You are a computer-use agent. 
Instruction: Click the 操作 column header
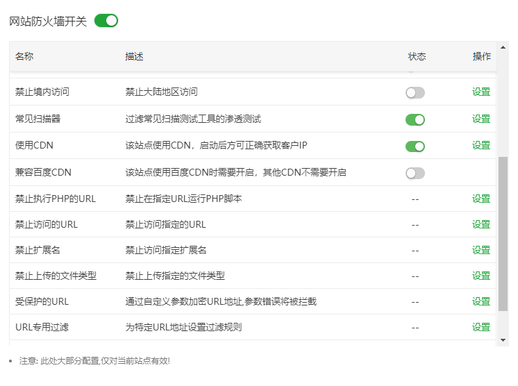(482, 56)
